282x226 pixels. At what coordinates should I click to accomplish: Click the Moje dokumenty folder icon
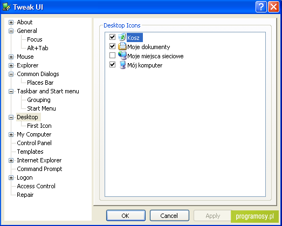coord(122,46)
